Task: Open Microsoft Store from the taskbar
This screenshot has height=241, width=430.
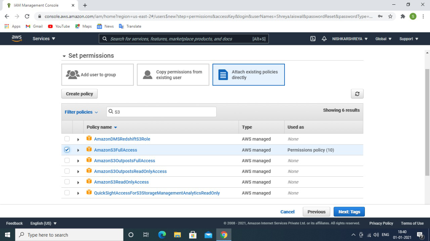Action: coord(193,235)
